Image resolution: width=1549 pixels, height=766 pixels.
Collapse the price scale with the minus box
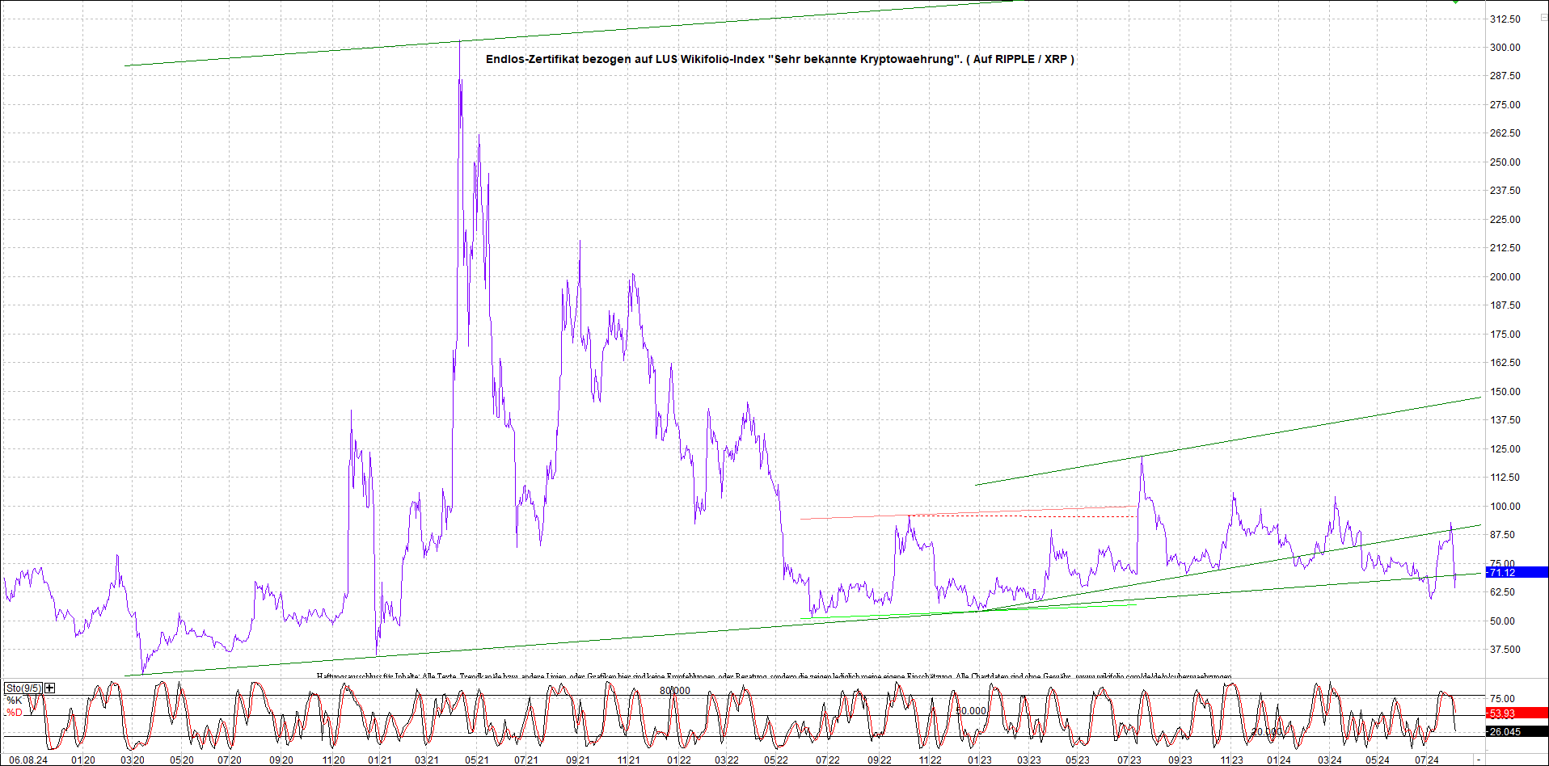(x=1543, y=17)
